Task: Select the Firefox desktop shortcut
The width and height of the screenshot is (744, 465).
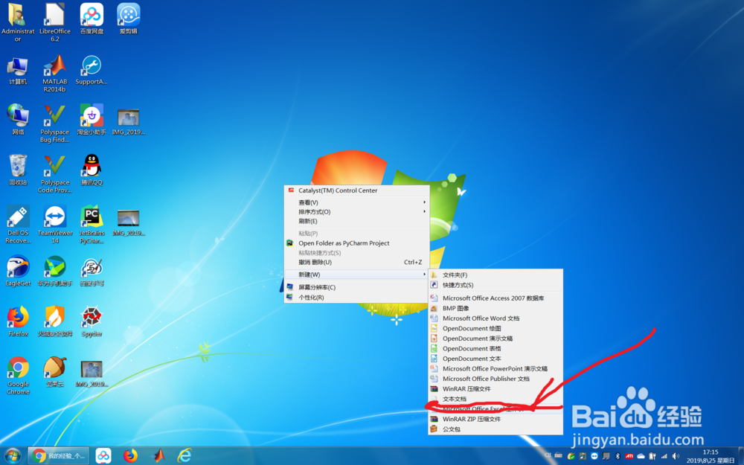Action: coord(18,321)
